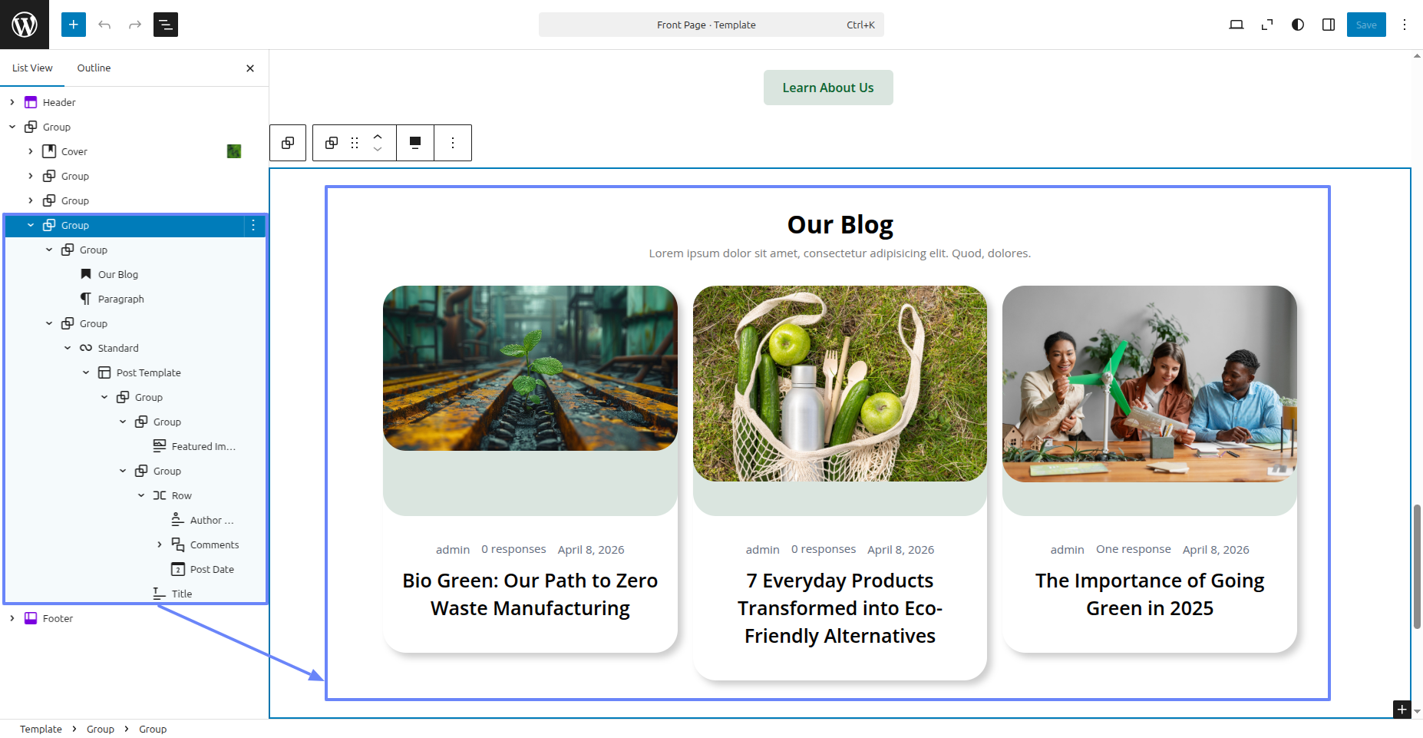
Task: Click the undo arrow in top toolbar
Action: 104,25
